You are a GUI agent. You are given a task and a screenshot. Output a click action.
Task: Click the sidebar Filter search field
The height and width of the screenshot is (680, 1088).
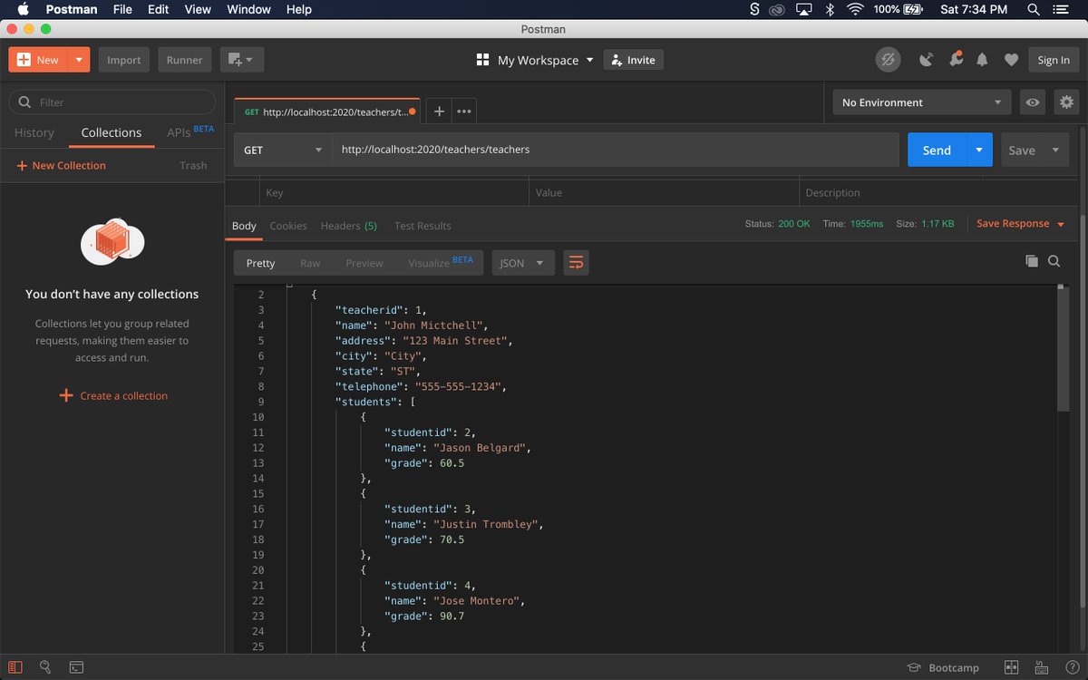pyautogui.click(x=112, y=102)
